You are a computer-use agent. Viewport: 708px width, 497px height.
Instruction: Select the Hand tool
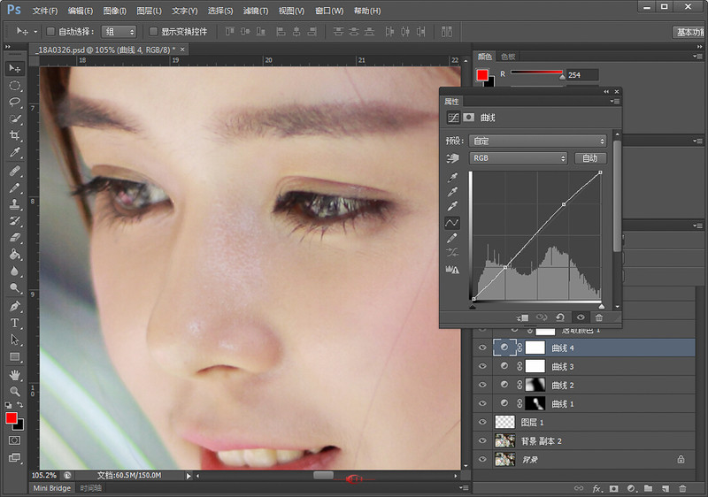tap(15, 374)
